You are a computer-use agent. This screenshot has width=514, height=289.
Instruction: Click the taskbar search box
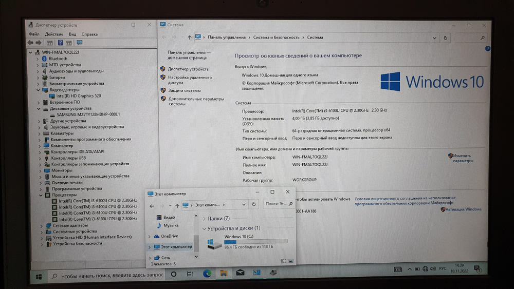pyautogui.click(x=106, y=276)
